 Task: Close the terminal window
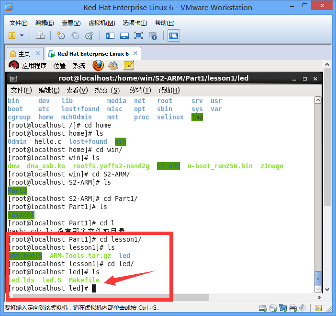(x=315, y=79)
